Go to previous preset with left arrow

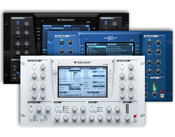[x=89, y=92]
